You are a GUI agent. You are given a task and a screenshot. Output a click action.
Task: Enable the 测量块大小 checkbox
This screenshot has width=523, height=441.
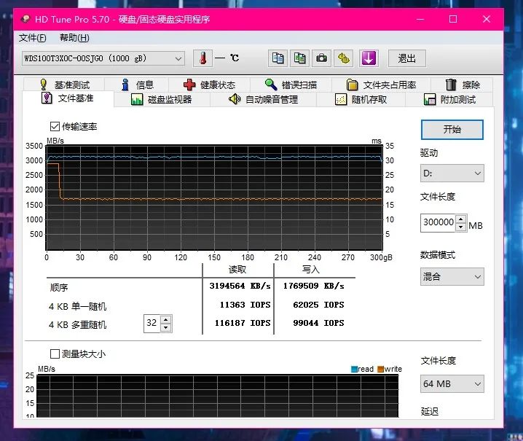(x=55, y=354)
